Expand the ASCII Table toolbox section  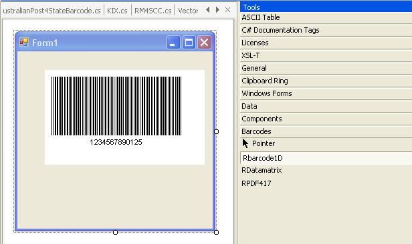(326, 17)
